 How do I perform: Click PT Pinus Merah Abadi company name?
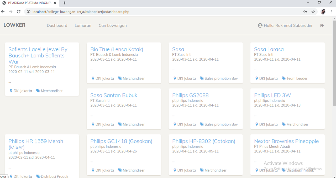[272, 146]
